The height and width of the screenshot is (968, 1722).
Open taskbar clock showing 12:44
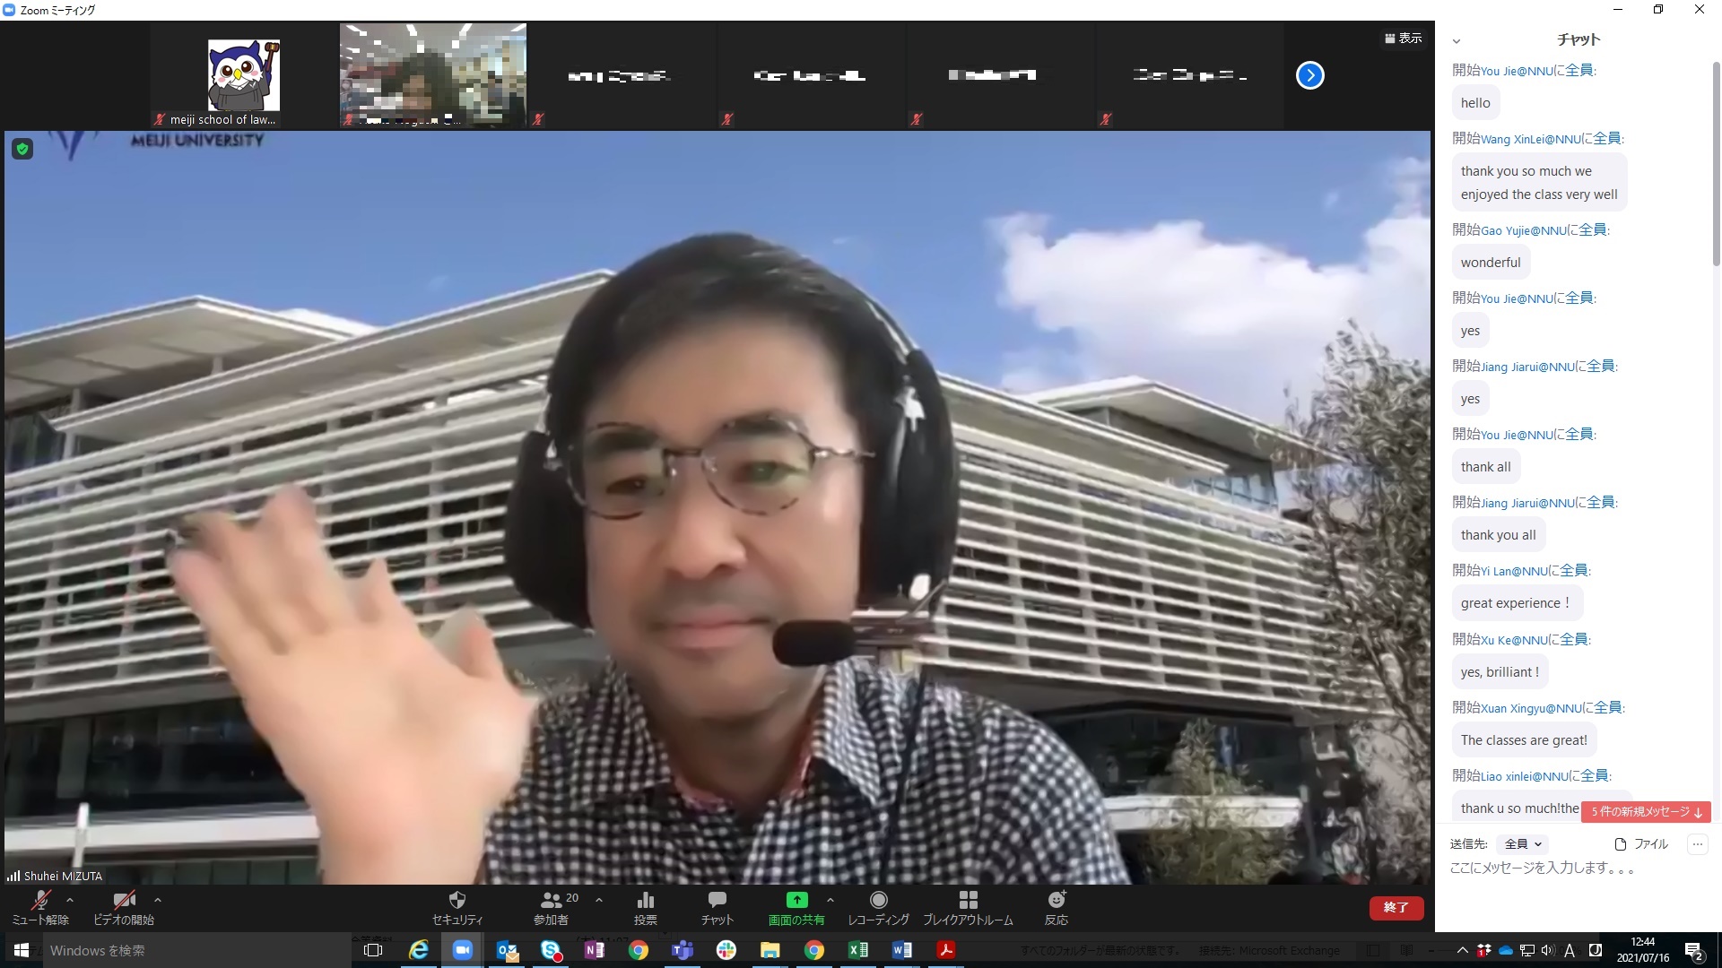click(1643, 950)
